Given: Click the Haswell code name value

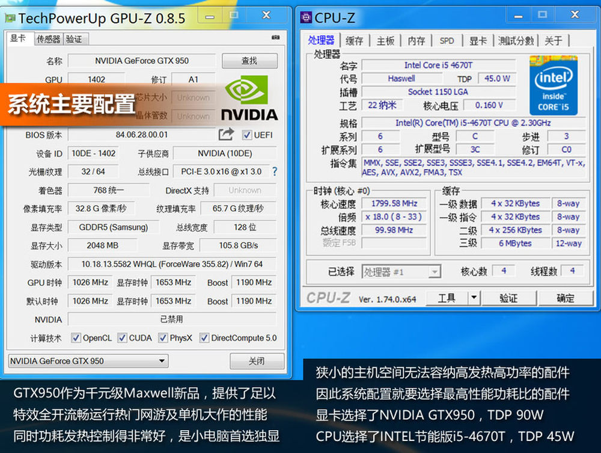Looking at the screenshot, I should 401,79.
